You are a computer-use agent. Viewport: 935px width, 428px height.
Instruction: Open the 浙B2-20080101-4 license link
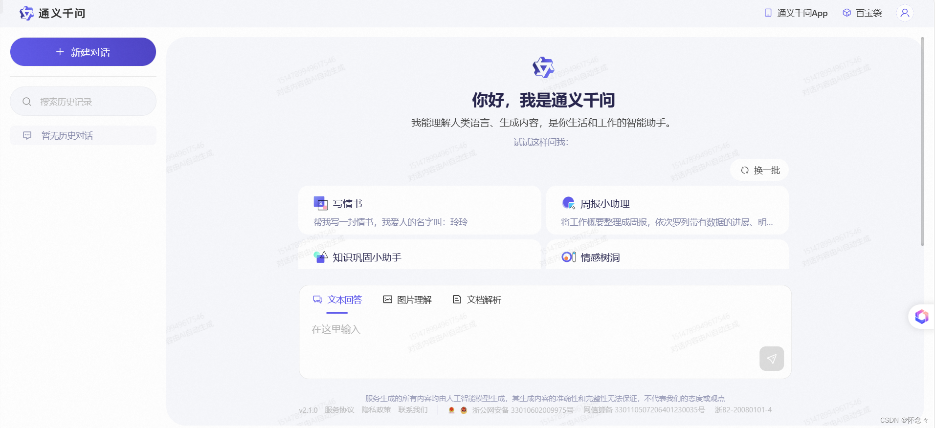click(x=743, y=410)
